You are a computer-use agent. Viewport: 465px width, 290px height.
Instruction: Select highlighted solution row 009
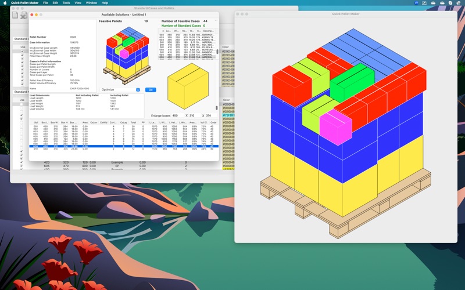(x=124, y=146)
